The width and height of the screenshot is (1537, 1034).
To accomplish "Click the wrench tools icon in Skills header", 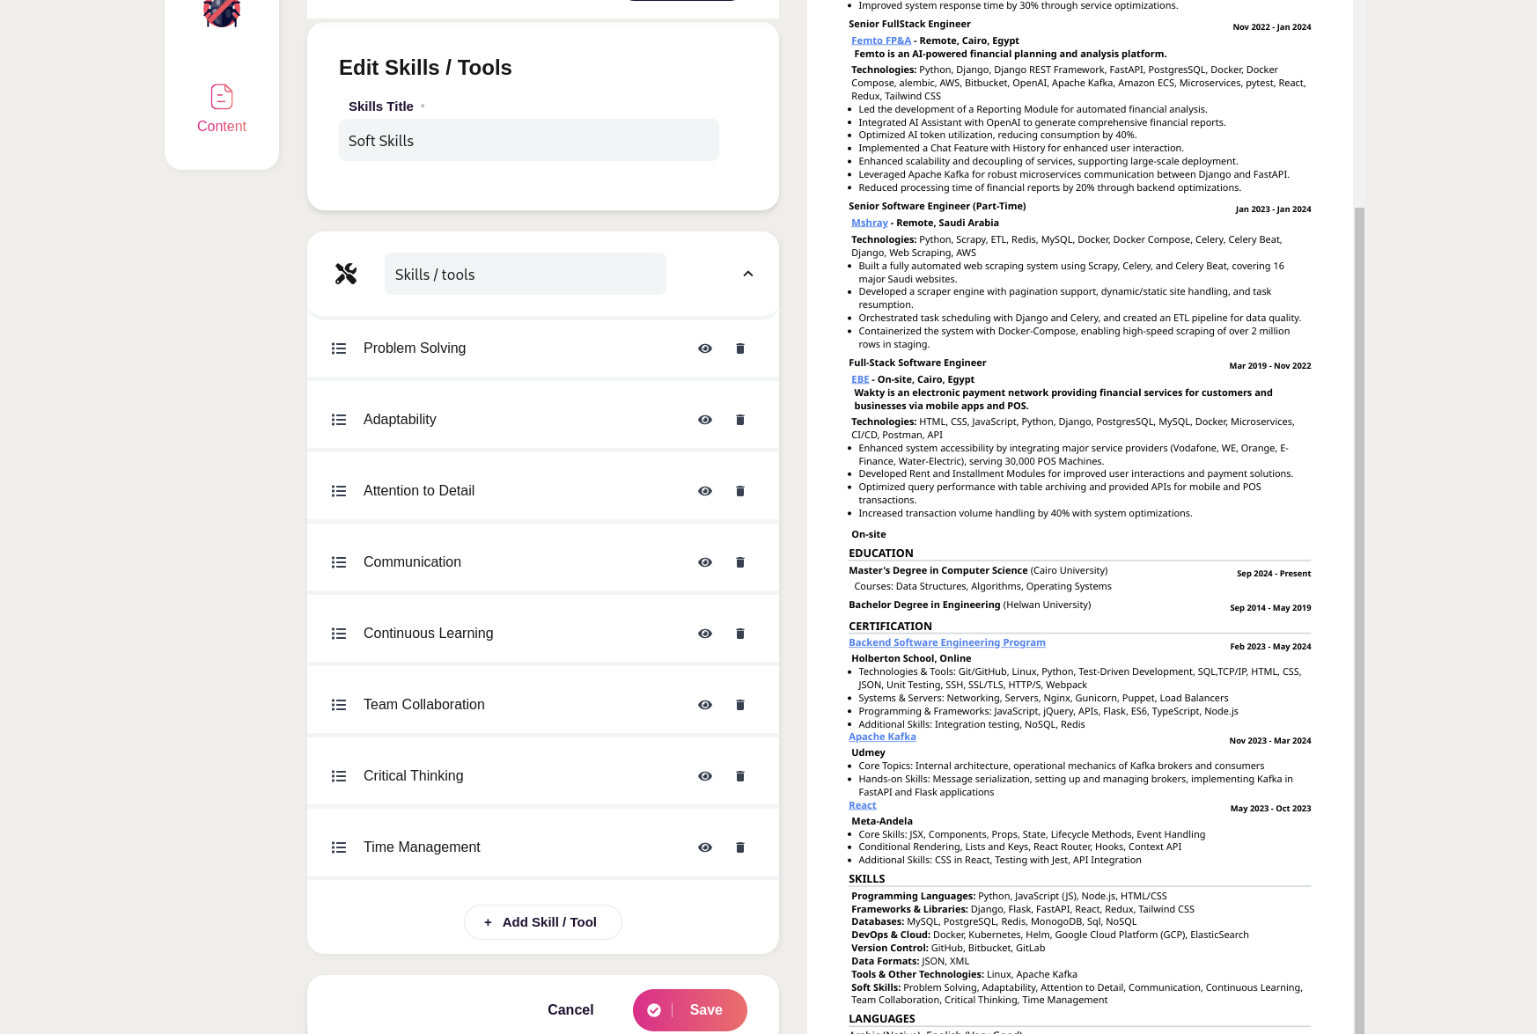I will [346, 274].
